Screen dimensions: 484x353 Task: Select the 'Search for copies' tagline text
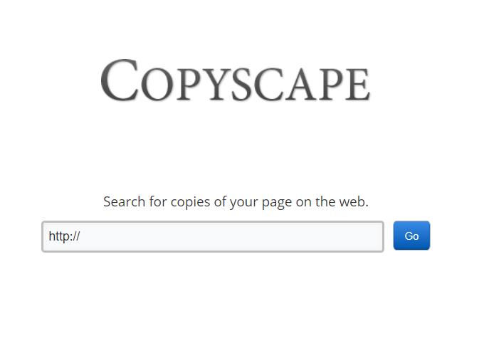pyautogui.click(x=236, y=202)
